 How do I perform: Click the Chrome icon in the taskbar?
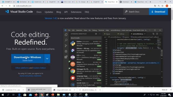tap(42, 95)
